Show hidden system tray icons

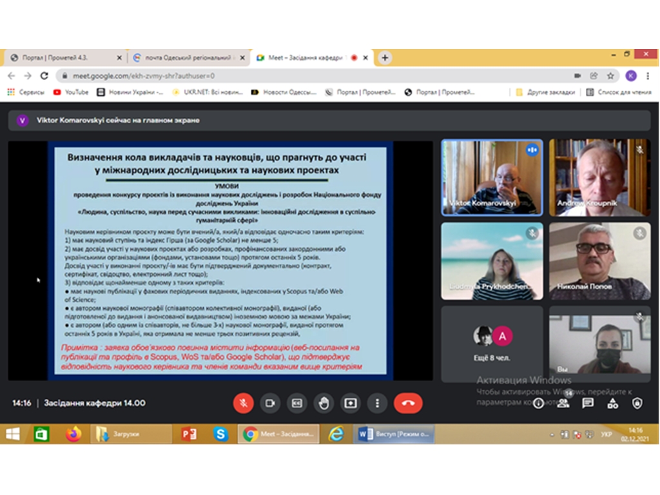click(x=552, y=435)
